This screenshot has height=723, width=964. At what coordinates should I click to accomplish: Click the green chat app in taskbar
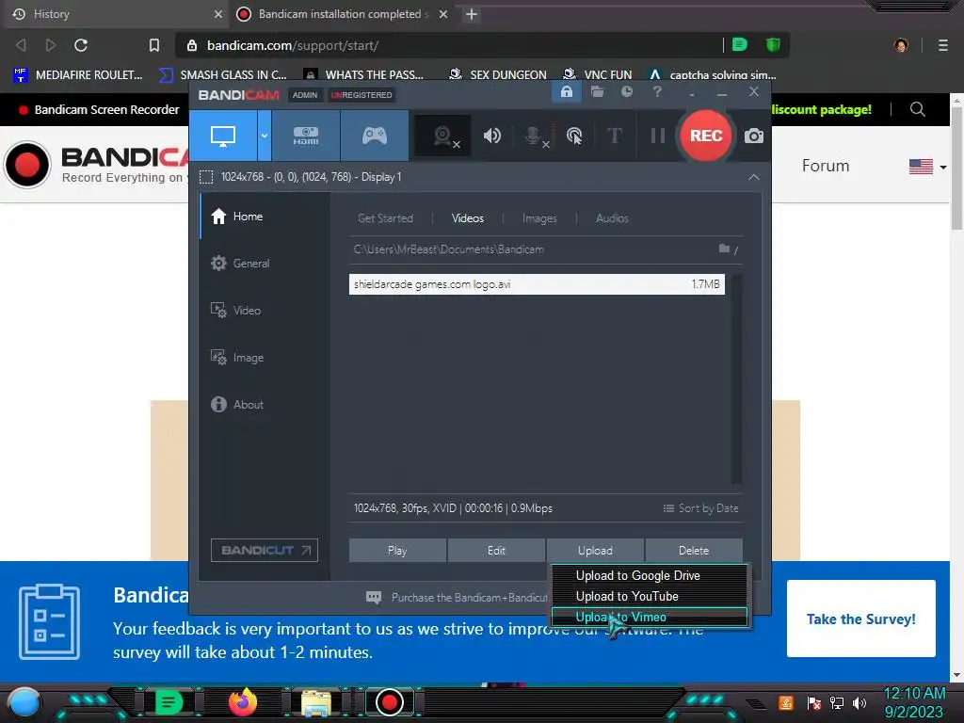coord(169,702)
